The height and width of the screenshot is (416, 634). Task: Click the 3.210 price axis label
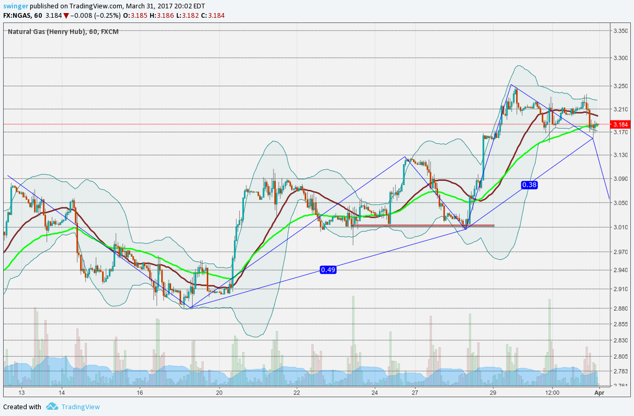coord(620,109)
